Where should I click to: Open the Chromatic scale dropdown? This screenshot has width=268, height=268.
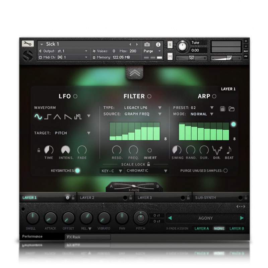click(x=165, y=171)
